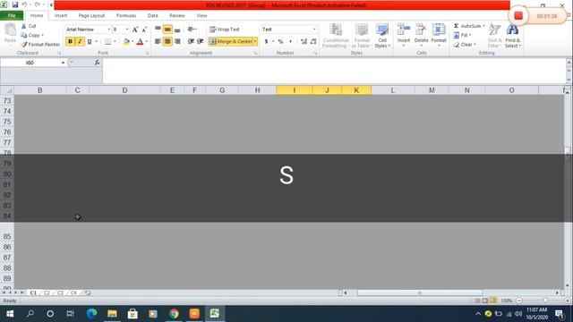The image size is (573, 322).
Task: Expand the Merge & Center options arrow
Action: [x=255, y=42]
